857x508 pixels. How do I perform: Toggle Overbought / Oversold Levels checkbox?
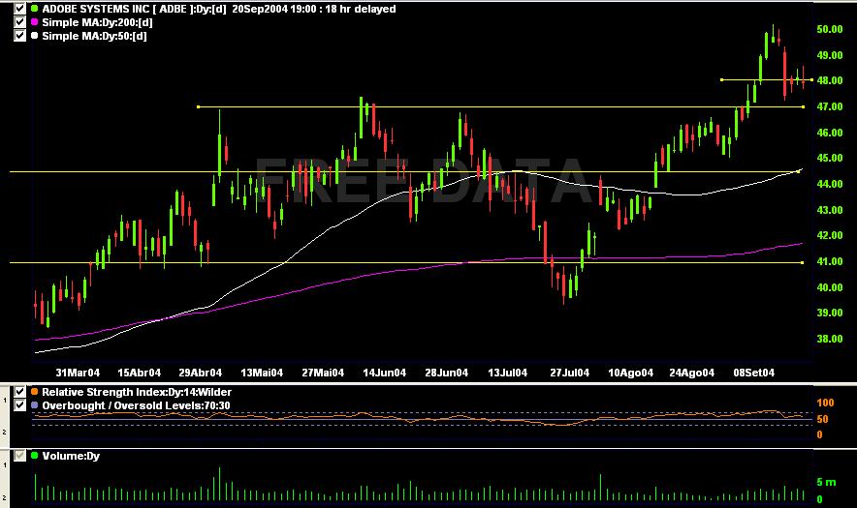(x=19, y=405)
